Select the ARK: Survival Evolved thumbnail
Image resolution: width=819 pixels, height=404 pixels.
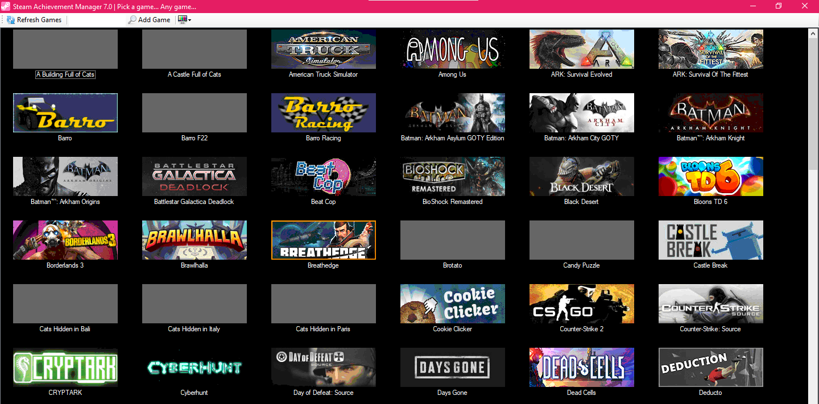click(582, 49)
